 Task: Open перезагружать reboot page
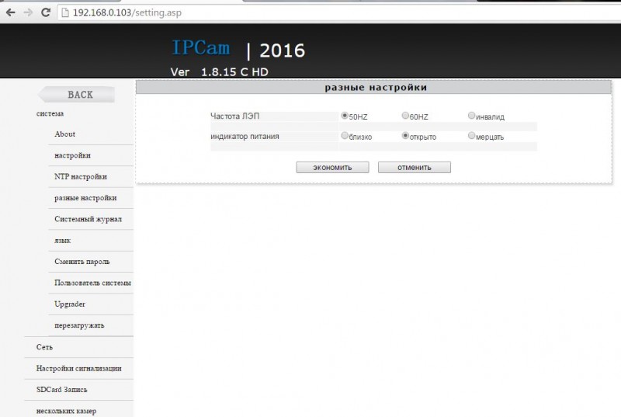[x=79, y=325]
